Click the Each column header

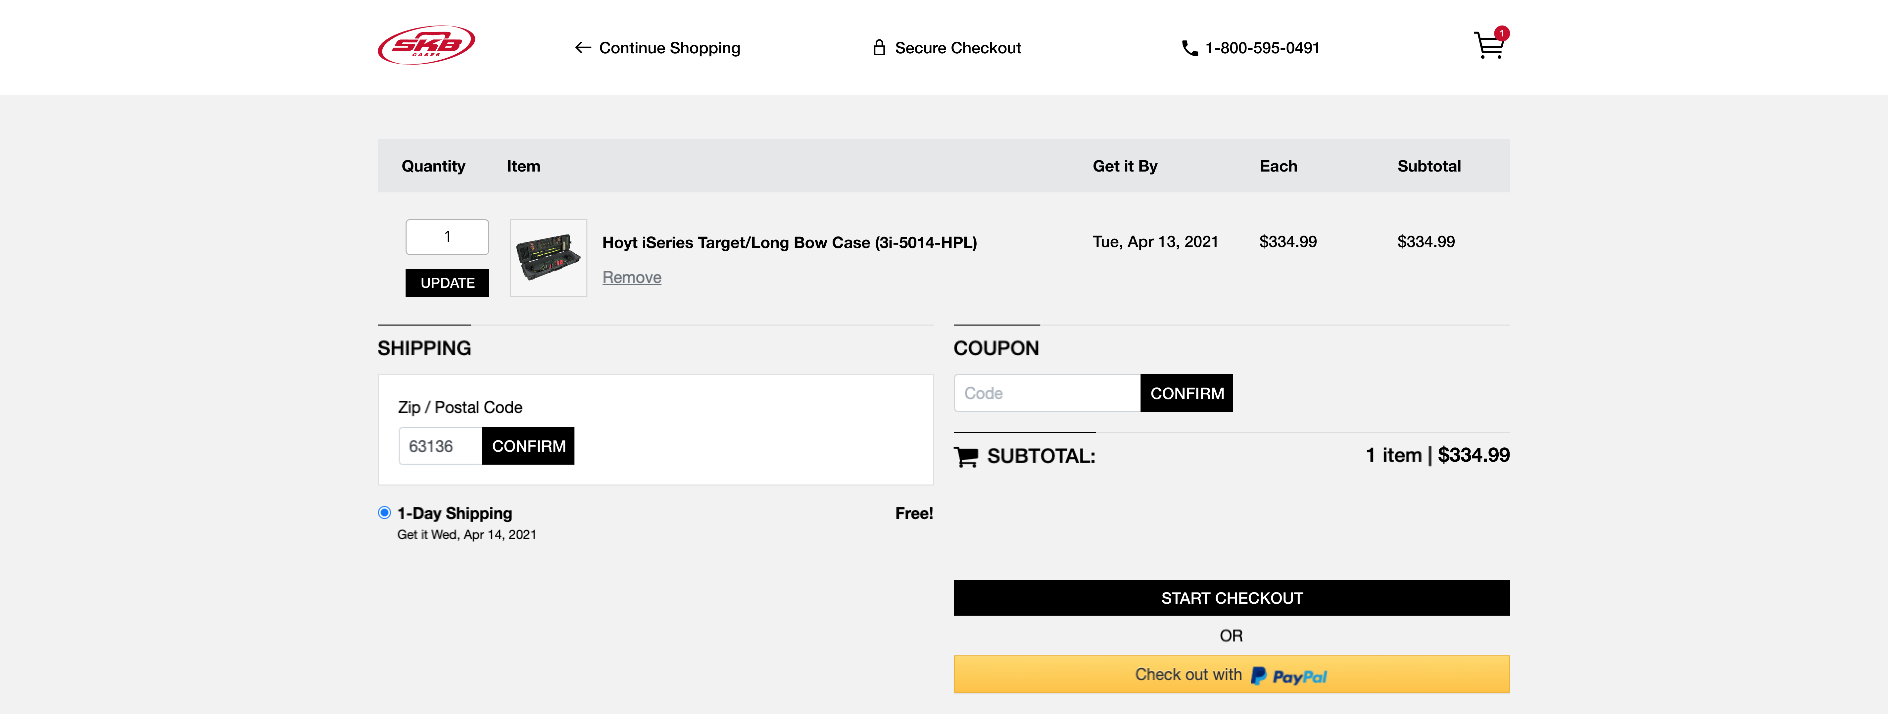coord(1278,166)
